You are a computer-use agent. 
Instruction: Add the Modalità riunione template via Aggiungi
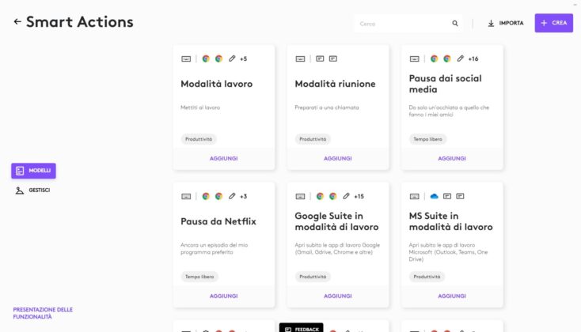pos(337,158)
